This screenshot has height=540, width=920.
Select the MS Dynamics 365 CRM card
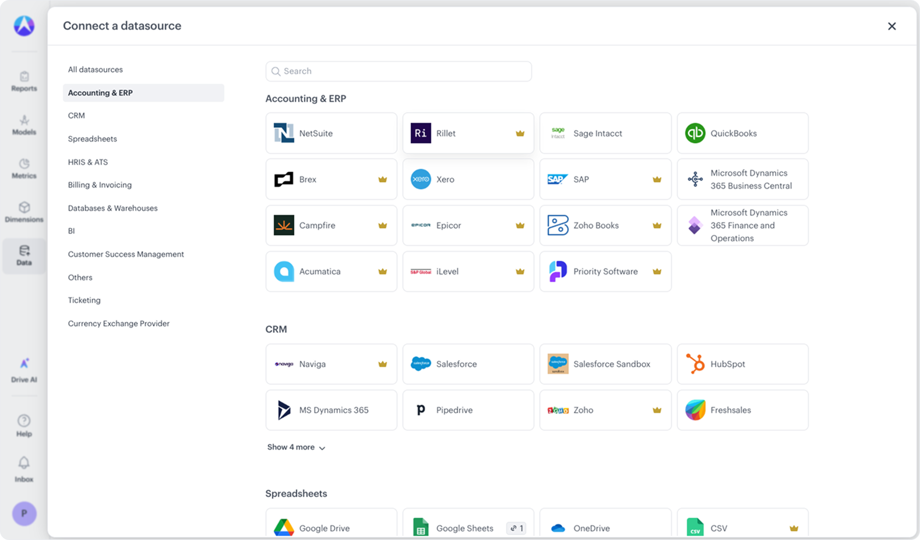click(331, 410)
